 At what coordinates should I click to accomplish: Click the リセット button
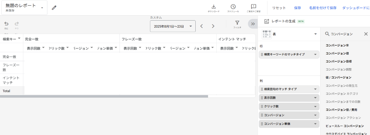pos(279,8)
